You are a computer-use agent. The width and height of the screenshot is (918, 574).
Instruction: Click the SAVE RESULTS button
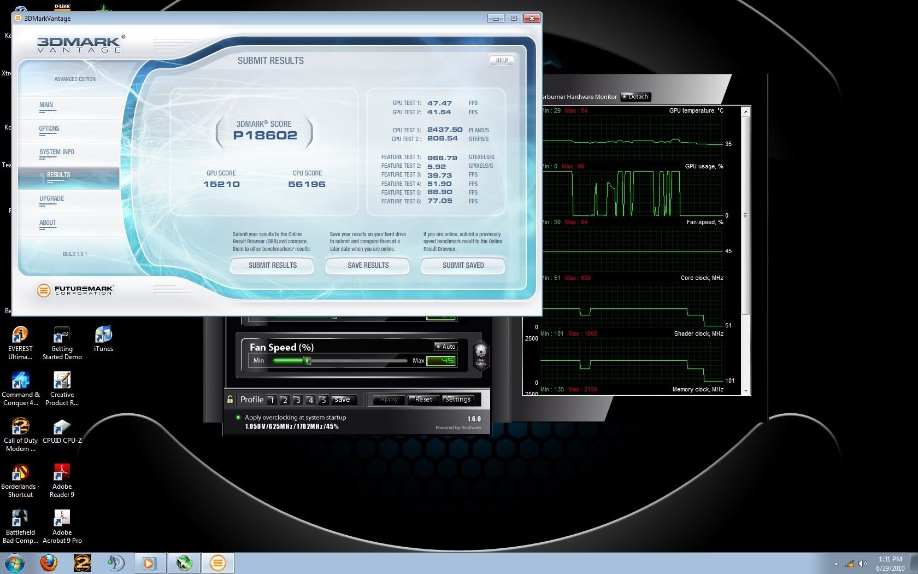(368, 265)
